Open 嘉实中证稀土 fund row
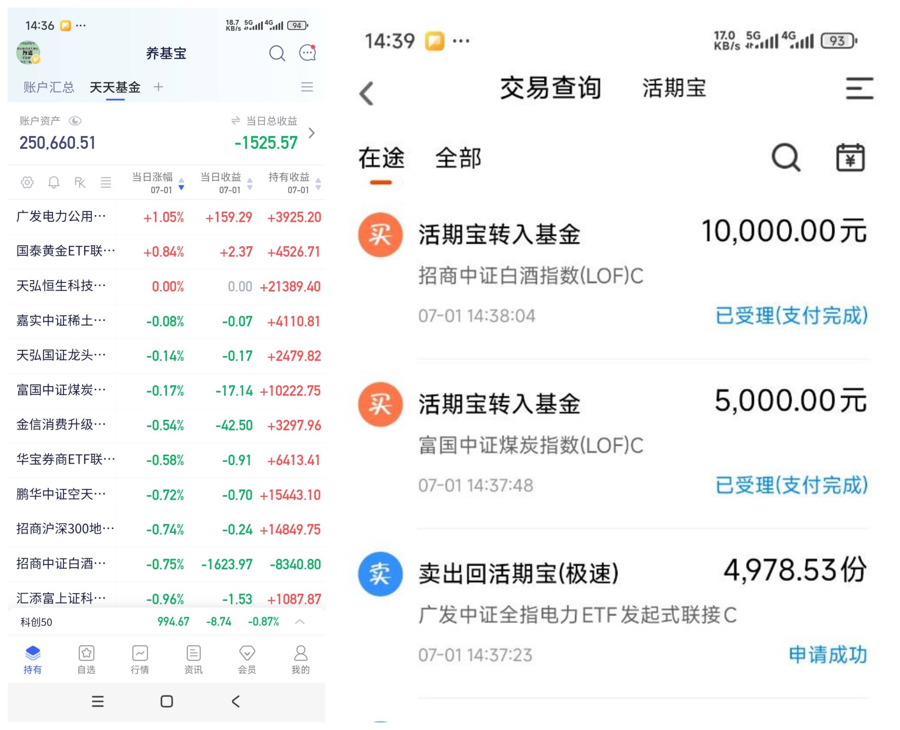 tap(166, 321)
